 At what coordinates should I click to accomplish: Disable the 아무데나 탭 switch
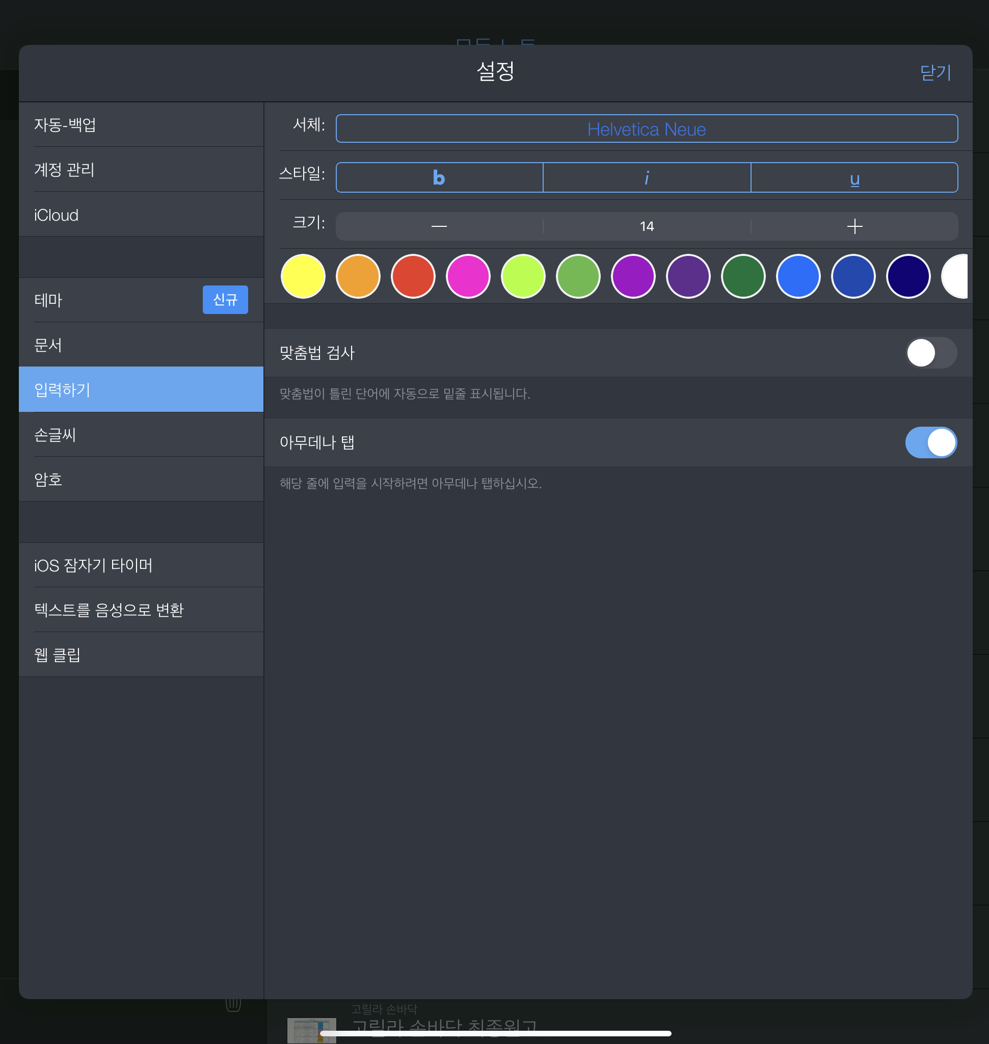coord(930,442)
